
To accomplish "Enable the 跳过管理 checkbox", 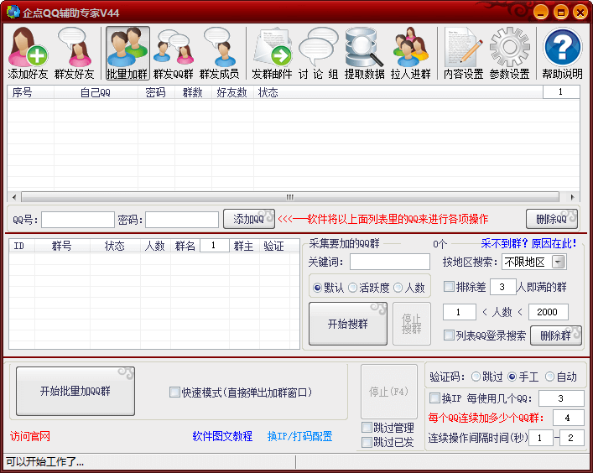I will pos(367,428).
